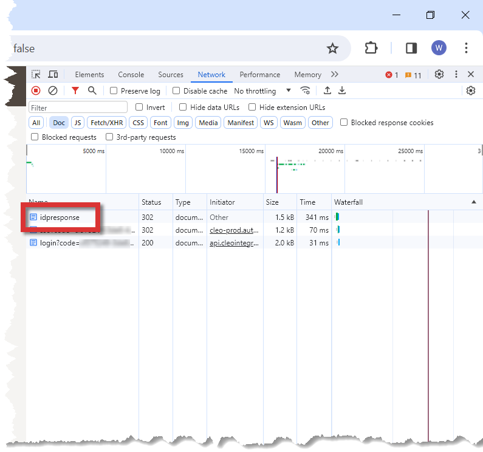Select the JS request type filter

78,123
